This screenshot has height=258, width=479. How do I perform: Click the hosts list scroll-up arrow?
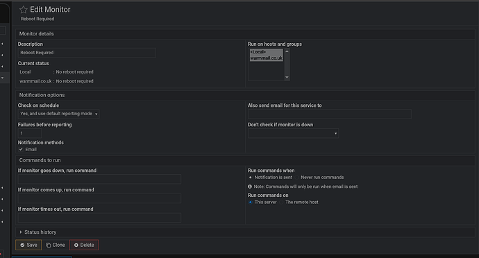pos(287,51)
